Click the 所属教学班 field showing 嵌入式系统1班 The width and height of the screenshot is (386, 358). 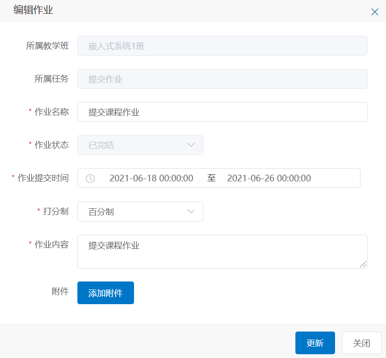[x=222, y=46]
